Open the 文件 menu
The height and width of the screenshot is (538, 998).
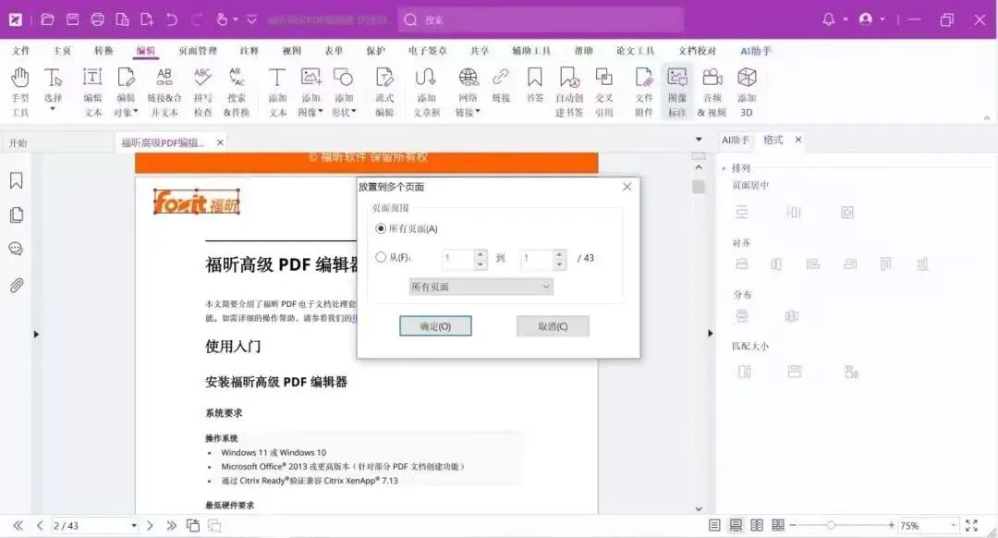[x=20, y=51]
